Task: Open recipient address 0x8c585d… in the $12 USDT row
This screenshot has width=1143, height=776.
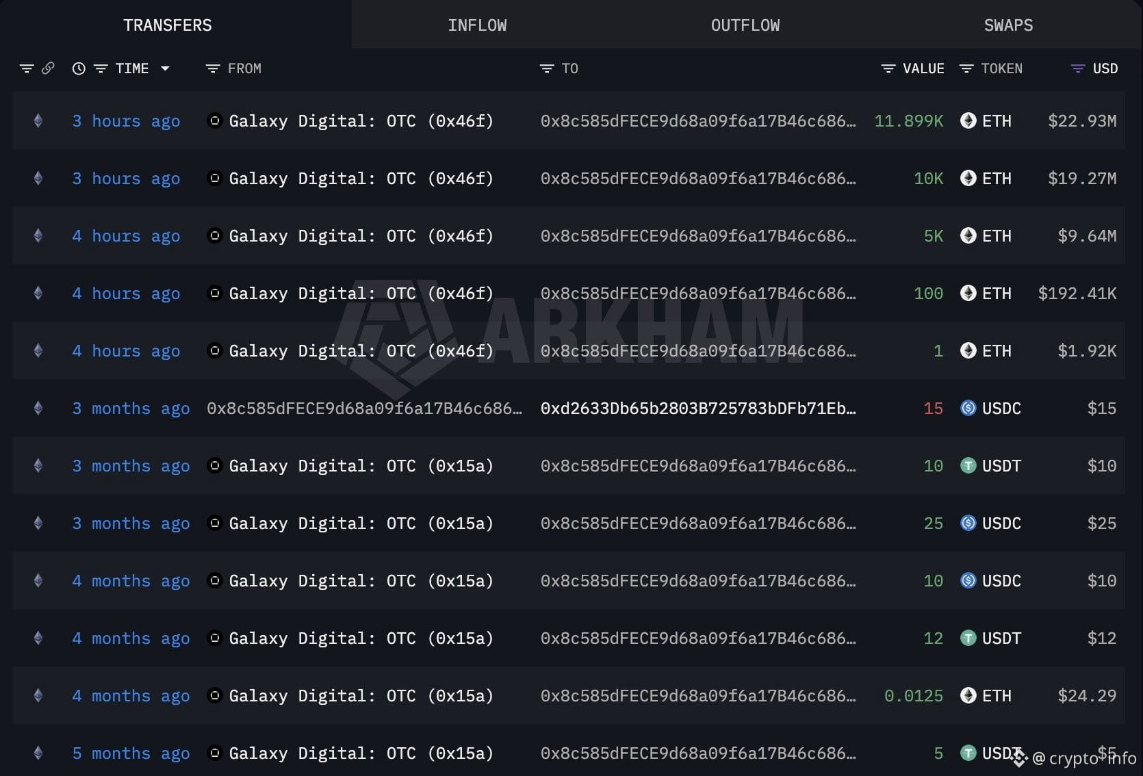Action: point(698,638)
